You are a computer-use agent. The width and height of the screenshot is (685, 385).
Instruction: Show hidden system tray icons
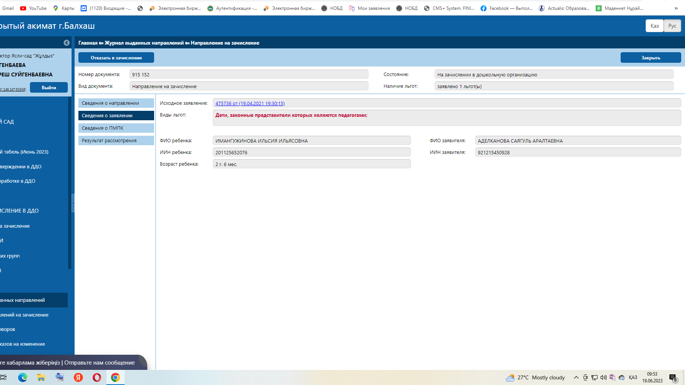point(576,377)
